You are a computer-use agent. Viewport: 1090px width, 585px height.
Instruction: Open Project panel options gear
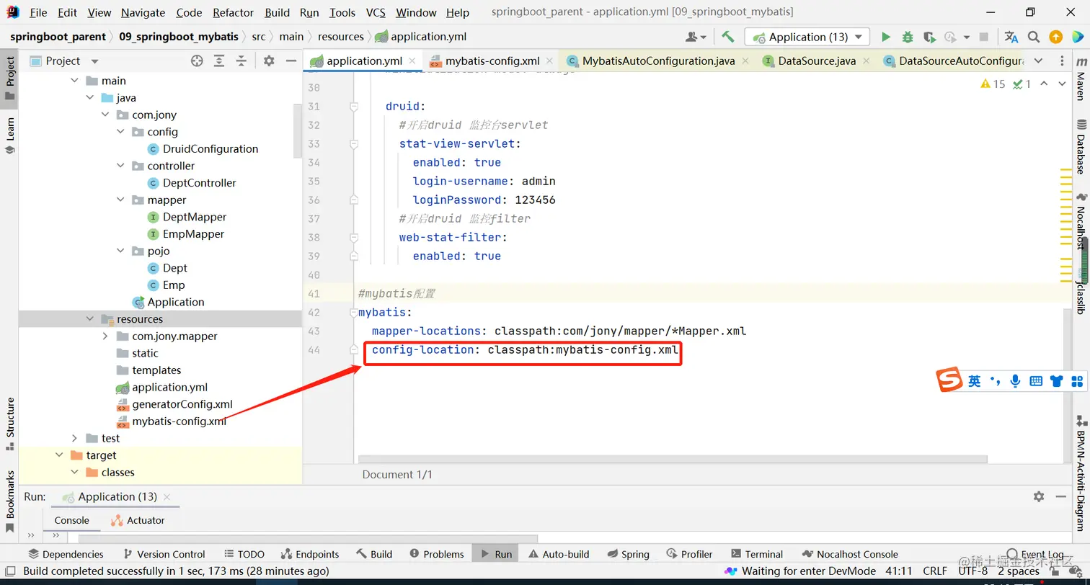tap(269, 61)
